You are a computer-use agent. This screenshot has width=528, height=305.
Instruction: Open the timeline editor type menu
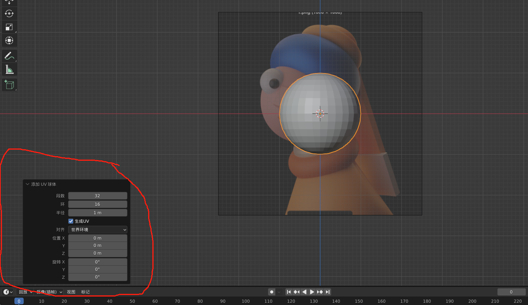point(8,292)
